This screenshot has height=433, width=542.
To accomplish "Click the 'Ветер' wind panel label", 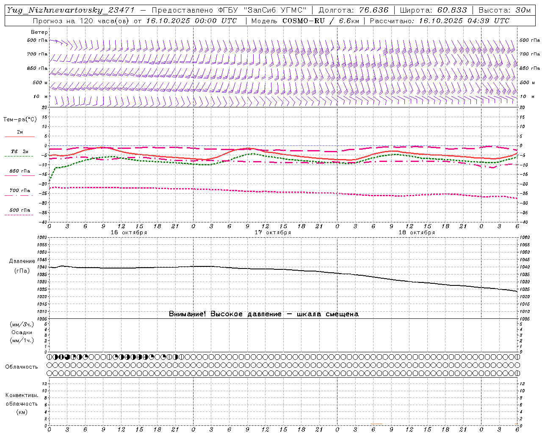I will 39,32.
